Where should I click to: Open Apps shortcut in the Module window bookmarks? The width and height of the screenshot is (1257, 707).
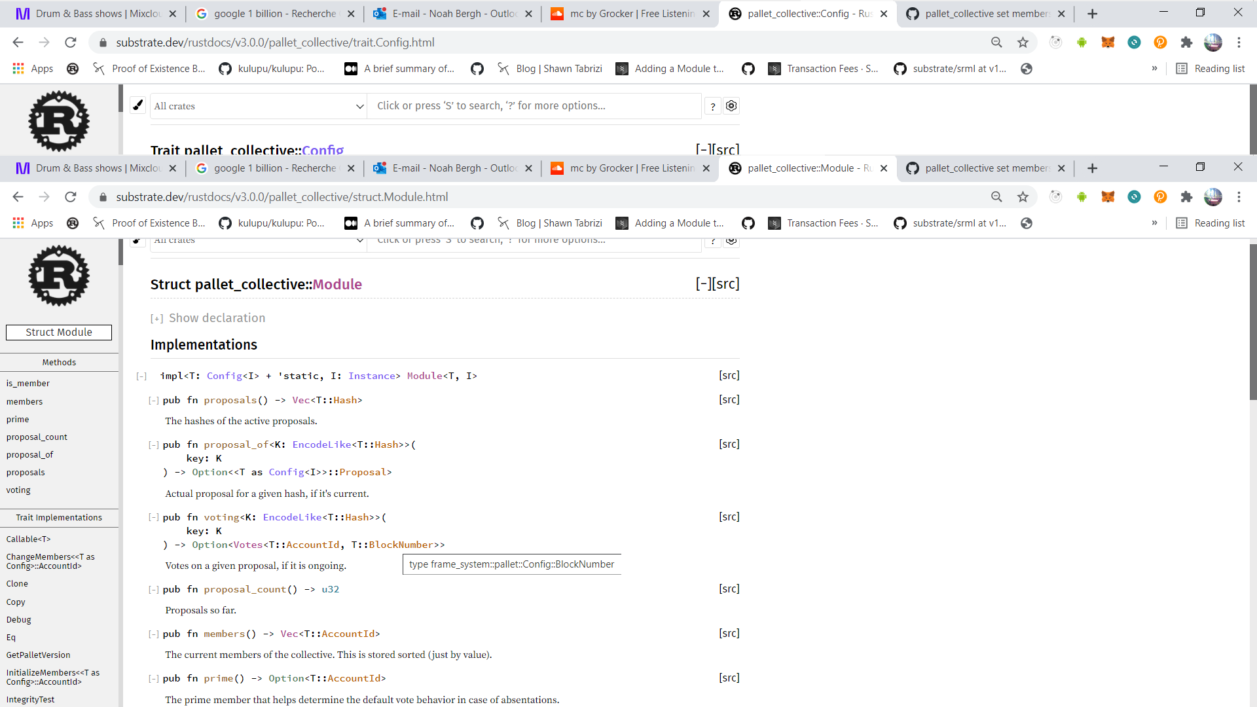tap(33, 223)
